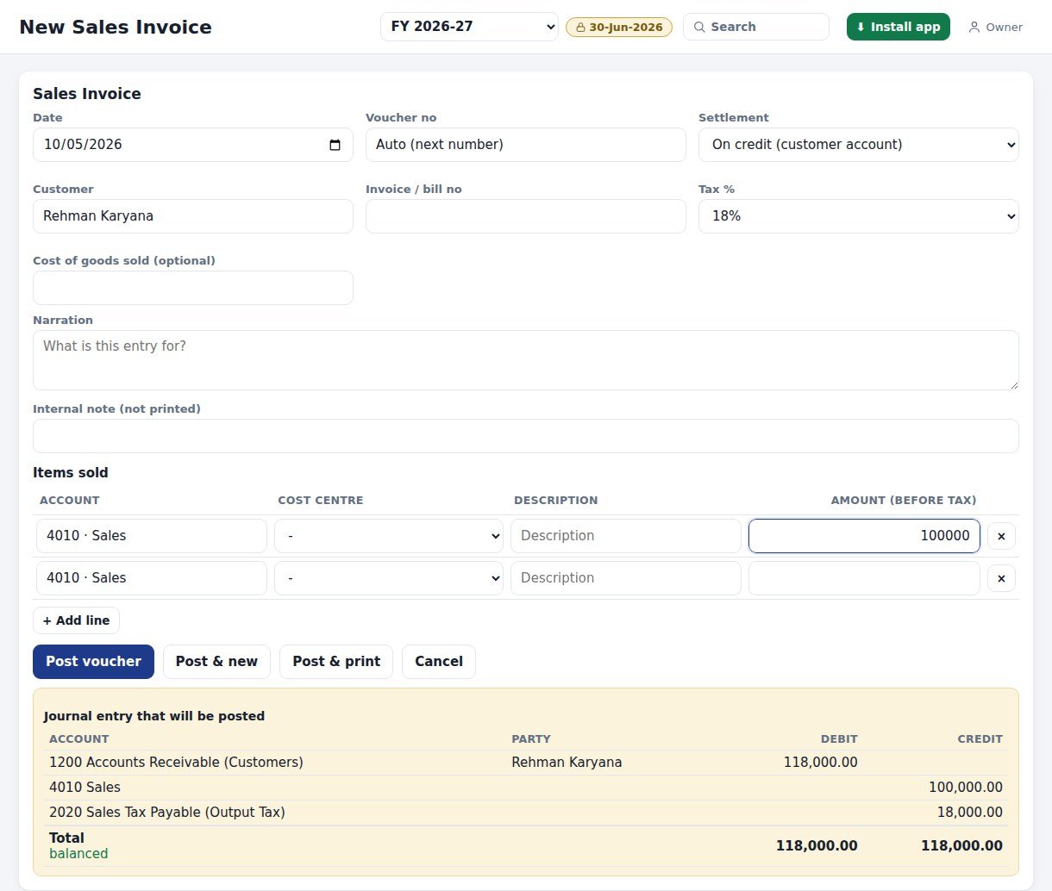
Task: Remove the first item line with ×
Action: click(1001, 536)
